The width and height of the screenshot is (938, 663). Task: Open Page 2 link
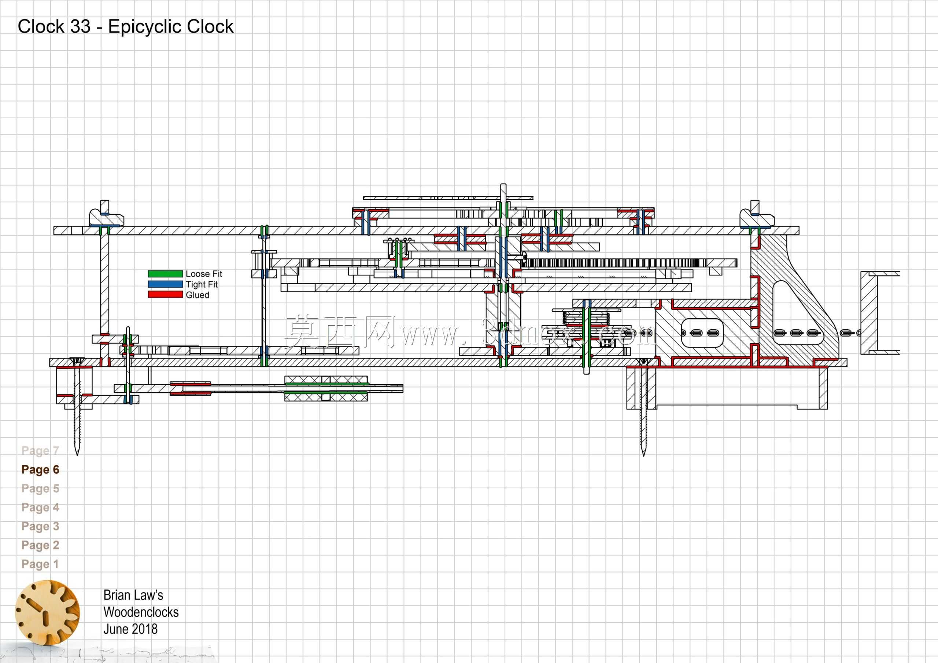(40, 545)
